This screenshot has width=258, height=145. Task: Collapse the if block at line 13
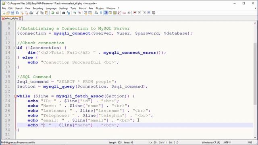pos(15,48)
